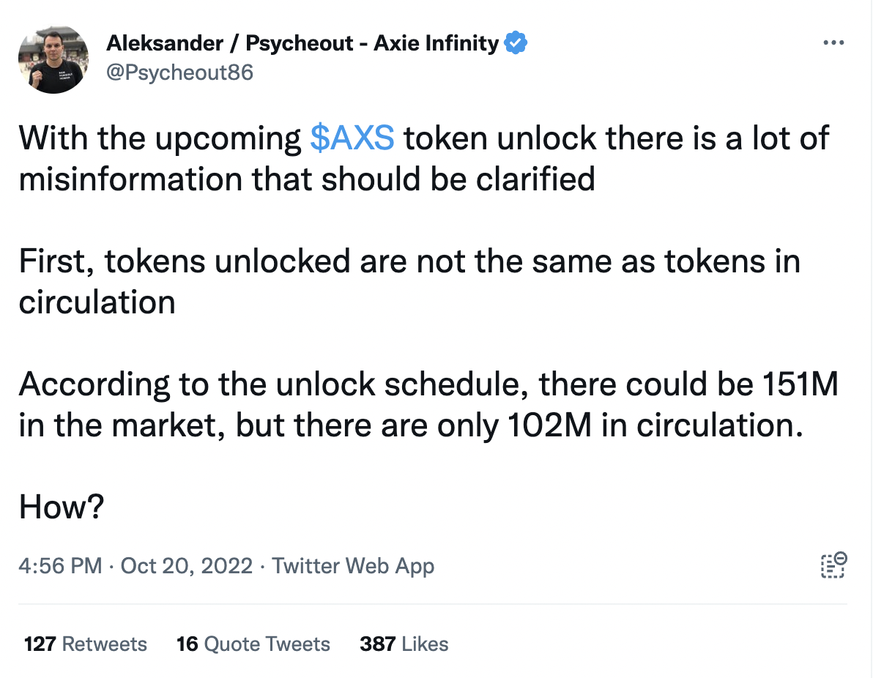View the 127 Retweets list
This screenshot has width=873, height=678.
coord(86,644)
